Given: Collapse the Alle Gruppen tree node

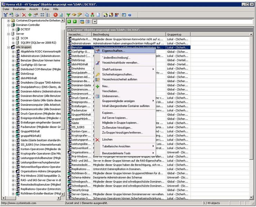Looking at the screenshot, I should tap(9, 47).
